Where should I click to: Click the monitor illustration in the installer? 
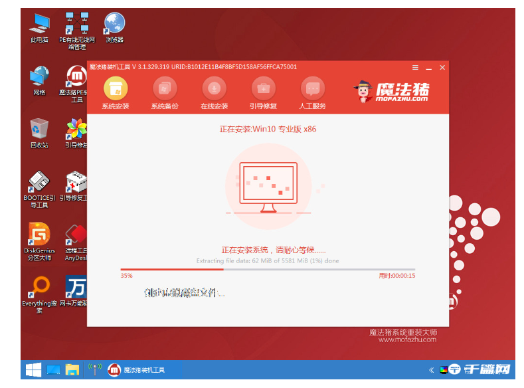(268, 187)
